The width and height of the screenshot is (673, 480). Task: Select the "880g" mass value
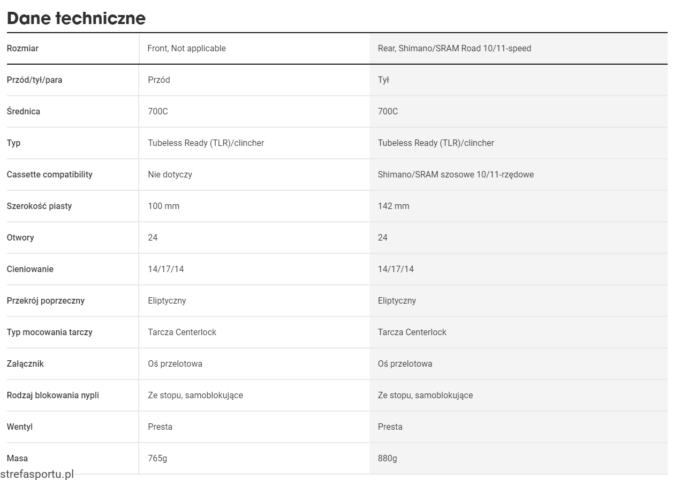coord(388,459)
